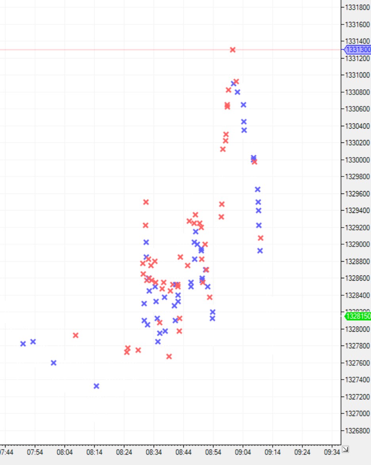Click the 08:44 time axis label
The image size is (371, 465).
[x=183, y=453]
